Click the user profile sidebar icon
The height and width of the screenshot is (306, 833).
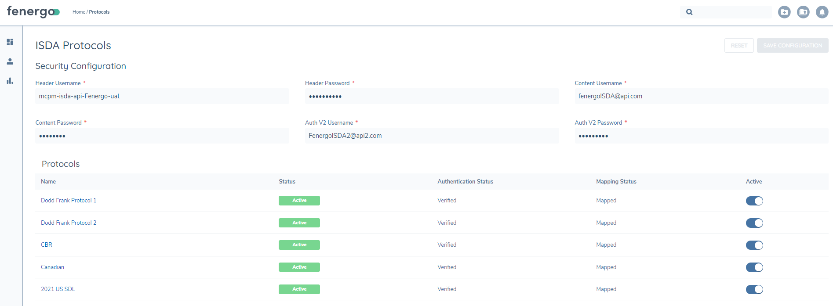pos(10,61)
